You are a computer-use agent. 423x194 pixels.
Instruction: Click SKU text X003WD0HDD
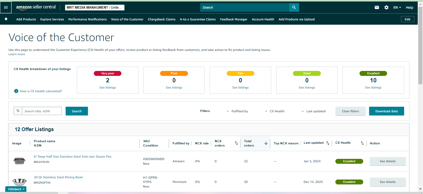[x=154, y=159]
